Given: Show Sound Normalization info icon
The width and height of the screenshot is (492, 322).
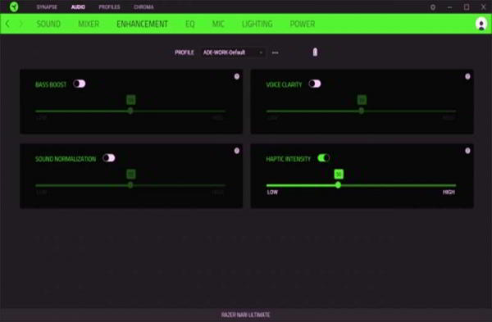Looking at the screenshot, I should (x=237, y=151).
